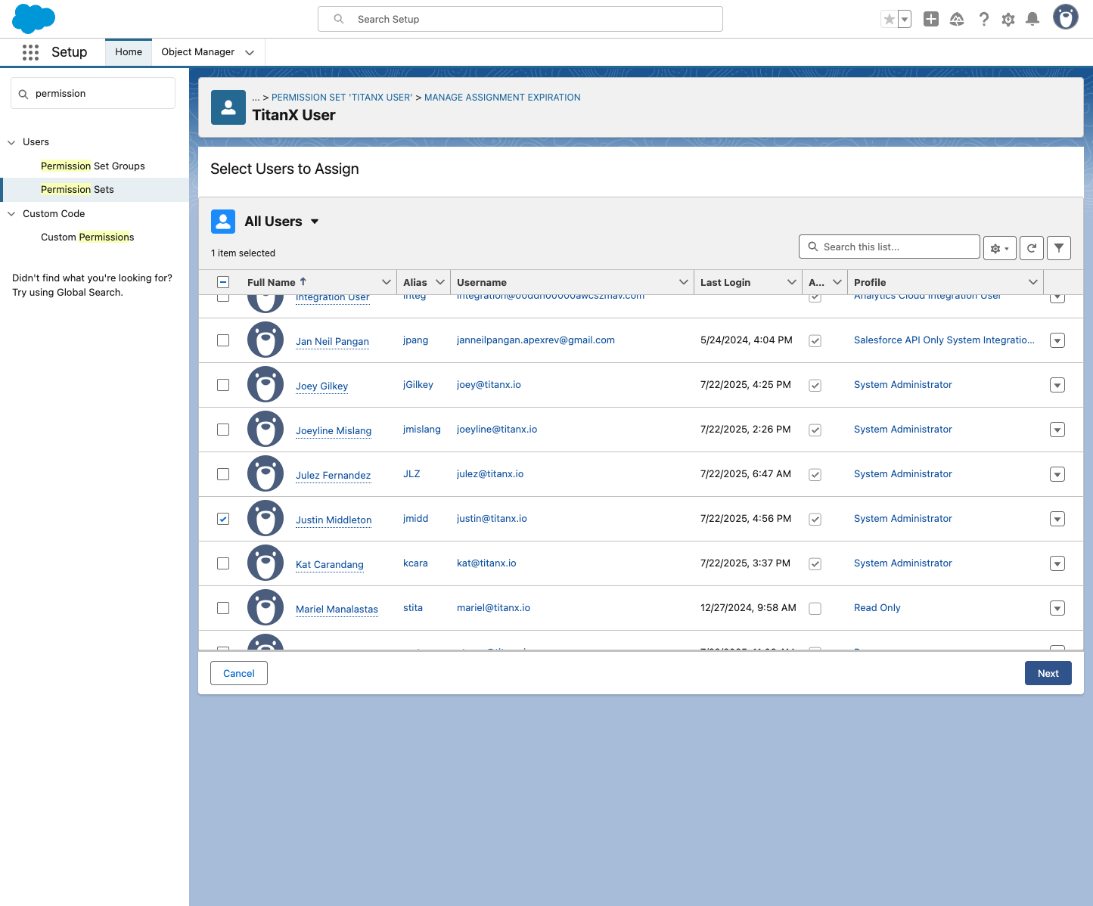1093x906 pixels.
Task: Open the Trailhead guidance icon
Action: point(957,19)
